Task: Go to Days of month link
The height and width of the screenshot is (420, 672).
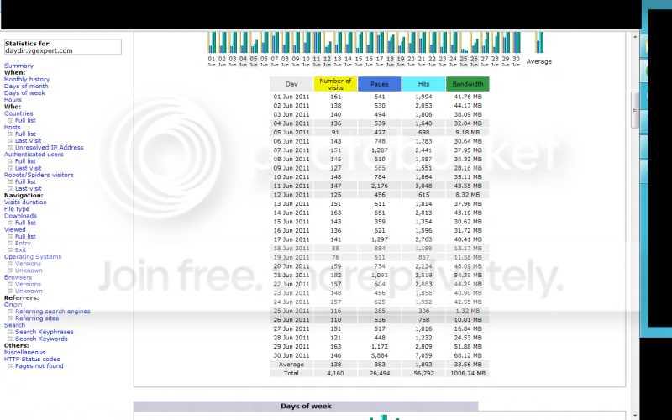Action: (26, 87)
